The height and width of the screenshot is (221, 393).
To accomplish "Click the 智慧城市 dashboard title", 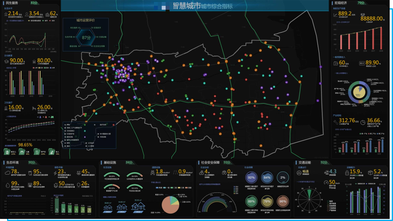I will coord(186,6).
